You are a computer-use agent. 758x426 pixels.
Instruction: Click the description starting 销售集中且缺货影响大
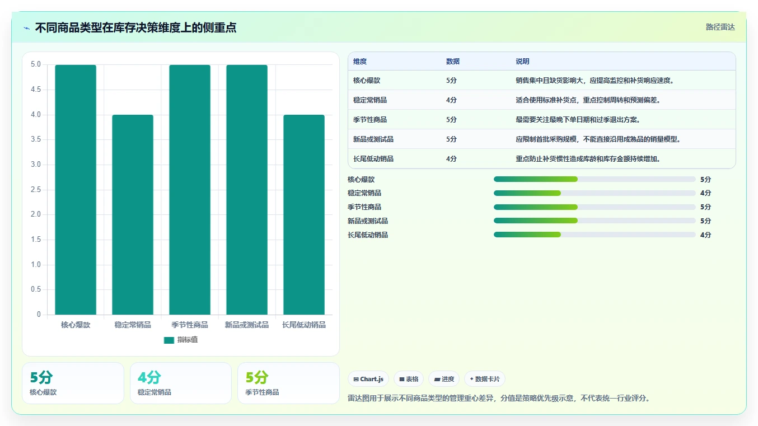pyautogui.click(x=596, y=81)
